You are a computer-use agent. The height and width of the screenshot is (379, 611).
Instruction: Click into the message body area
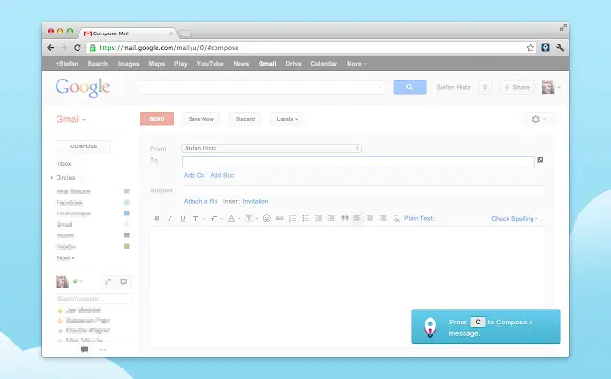coord(347,286)
